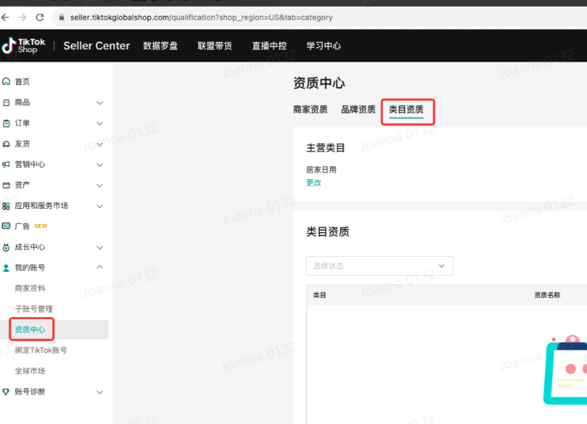Click the 居家日用 category text

point(321,170)
